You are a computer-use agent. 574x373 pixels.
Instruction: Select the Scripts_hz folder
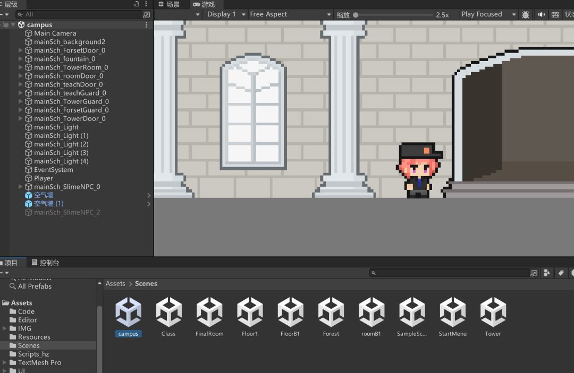pos(33,354)
